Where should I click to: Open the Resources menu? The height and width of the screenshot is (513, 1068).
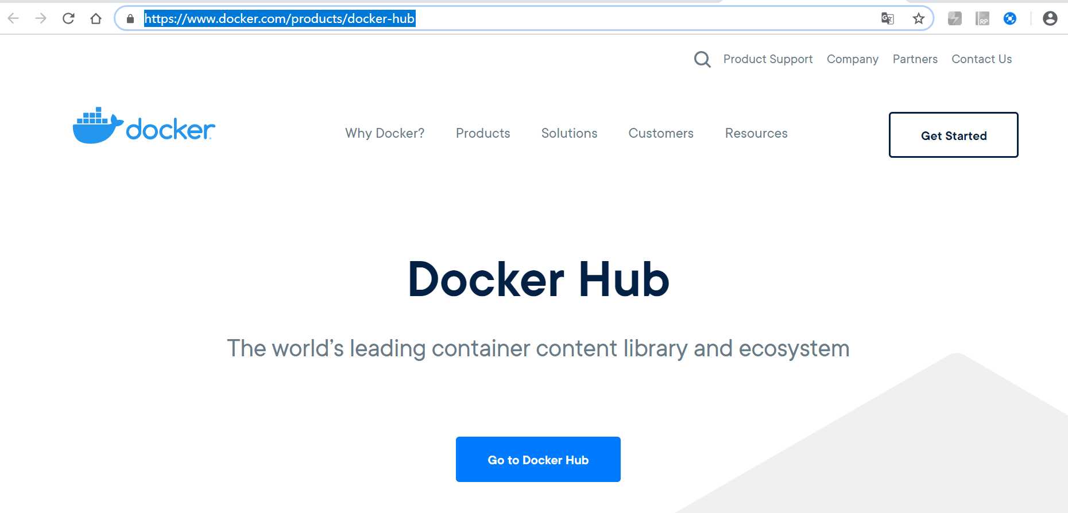coord(756,133)
